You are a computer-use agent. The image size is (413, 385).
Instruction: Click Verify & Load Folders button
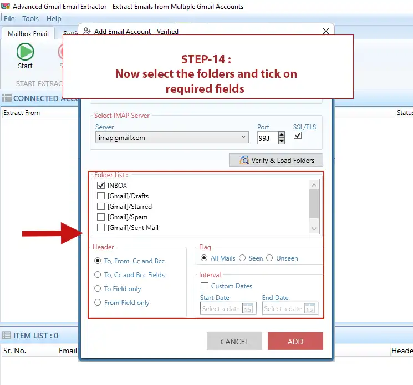pos(276,160)
